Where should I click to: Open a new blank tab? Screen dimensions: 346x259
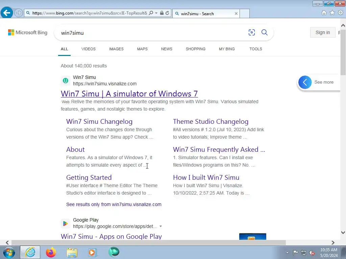245,13
